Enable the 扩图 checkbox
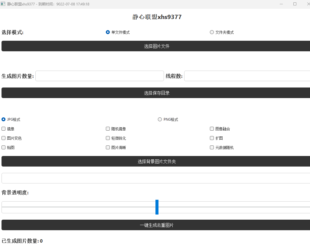The height and width of the screenshot is (245, 310). (212, 138)
